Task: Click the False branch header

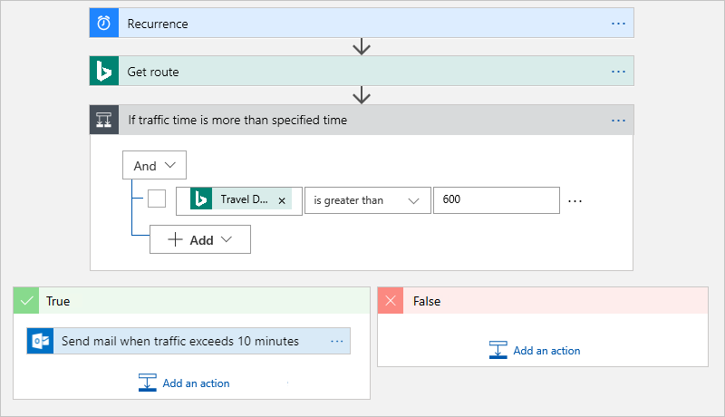Action: 543,301
